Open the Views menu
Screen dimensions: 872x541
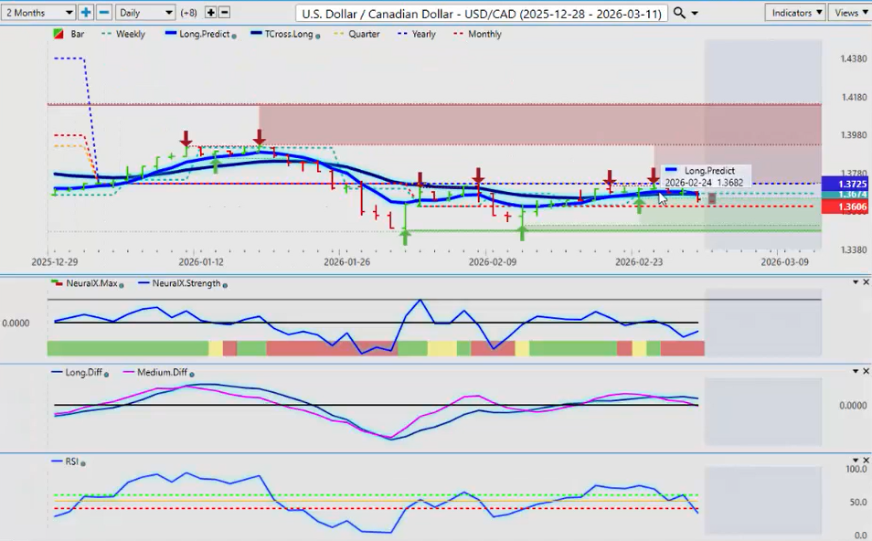pyautogui.click(x=850, y=13)
